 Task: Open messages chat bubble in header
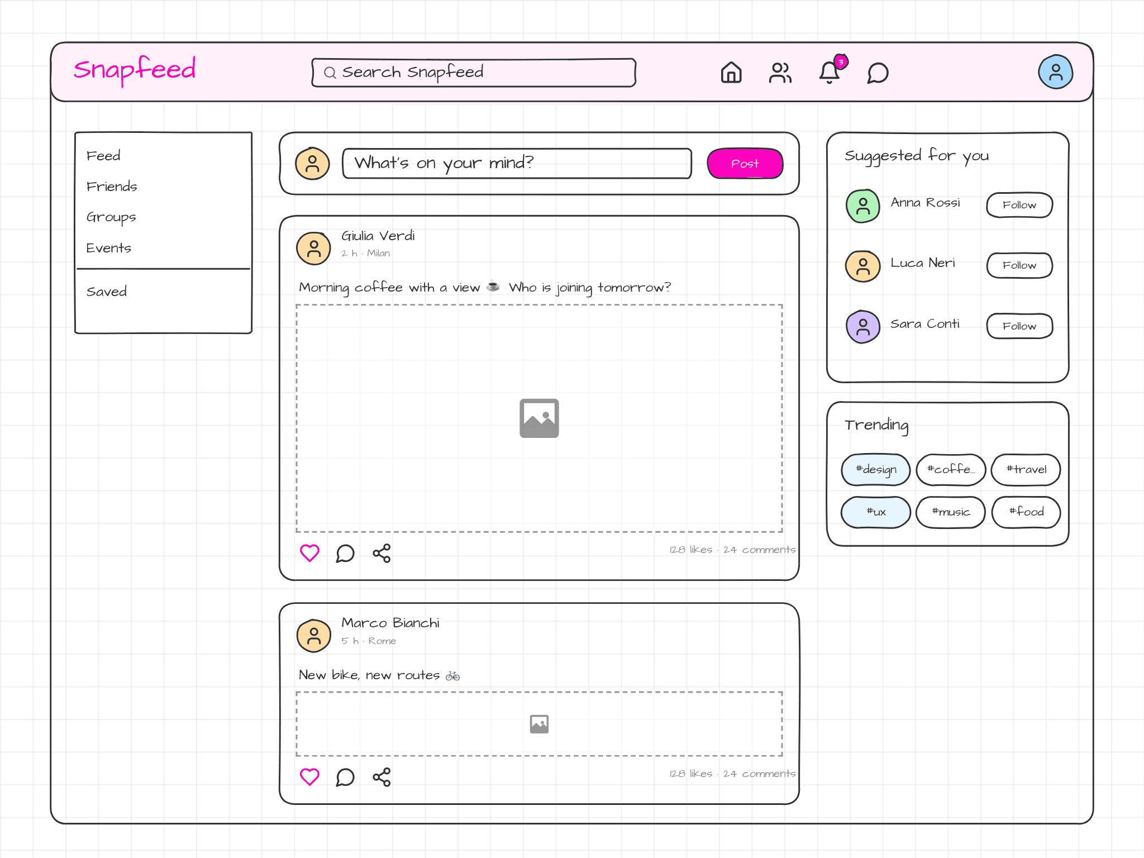click(x=878, y=73)
